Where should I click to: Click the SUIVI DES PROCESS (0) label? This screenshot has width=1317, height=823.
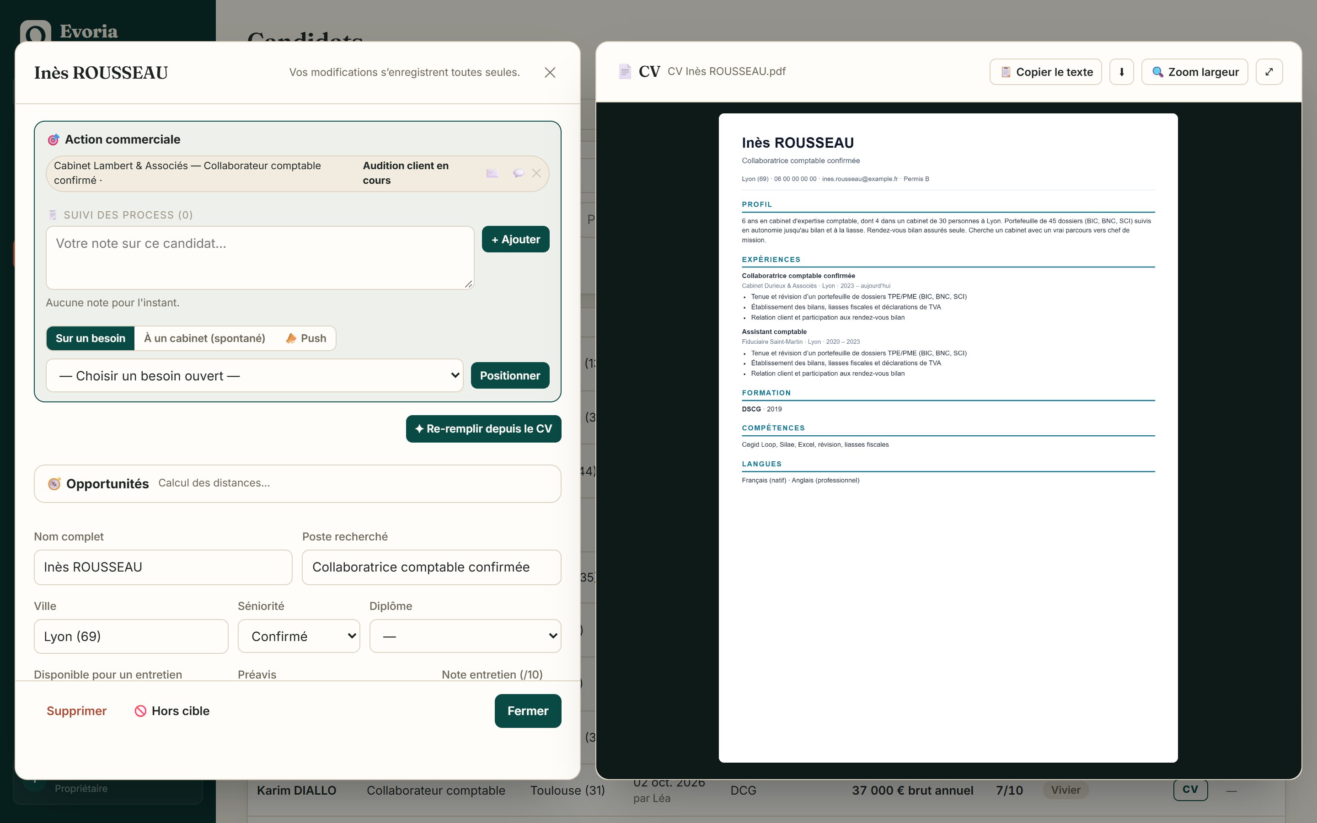tap(128, 215)
